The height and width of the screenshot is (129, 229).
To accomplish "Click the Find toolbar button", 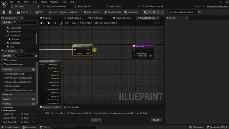I will click(x=53, y=12).
